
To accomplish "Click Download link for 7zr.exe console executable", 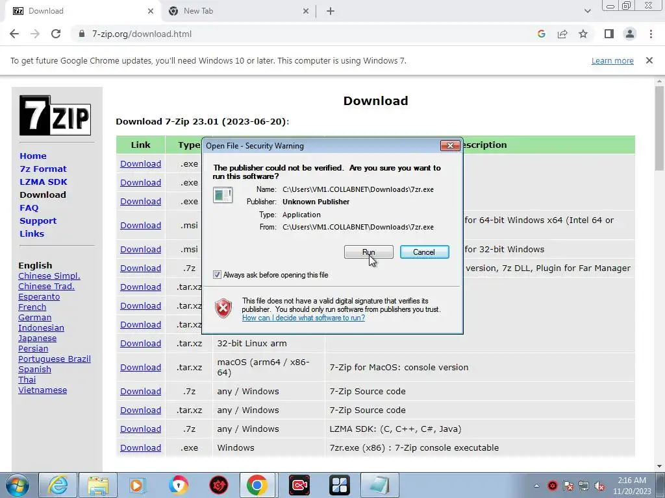I will click(x=140, y=447).
